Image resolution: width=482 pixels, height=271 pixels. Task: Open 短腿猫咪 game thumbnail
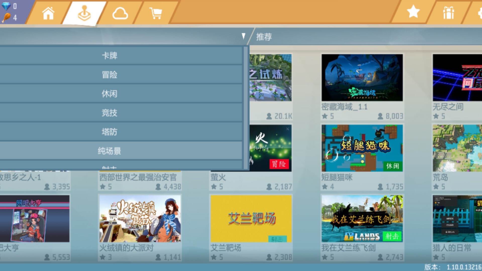tap(362, 148)
